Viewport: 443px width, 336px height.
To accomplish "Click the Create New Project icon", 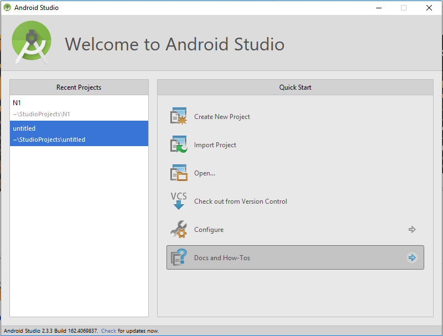I will (x=179, y=116).
